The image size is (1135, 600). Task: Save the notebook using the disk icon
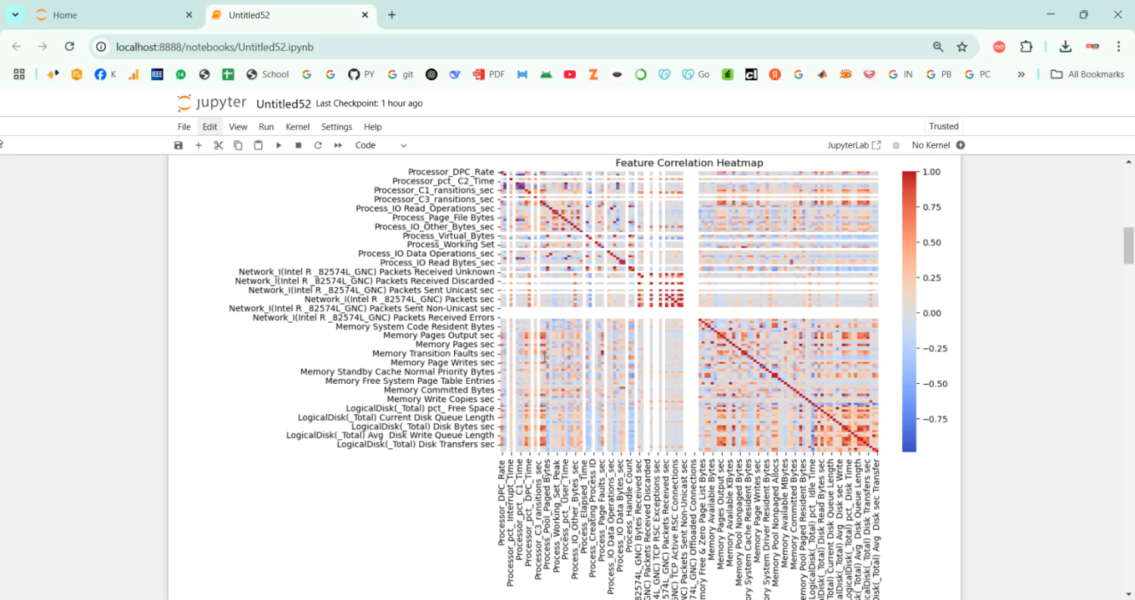pyautogui.click(x=179, y=145)
